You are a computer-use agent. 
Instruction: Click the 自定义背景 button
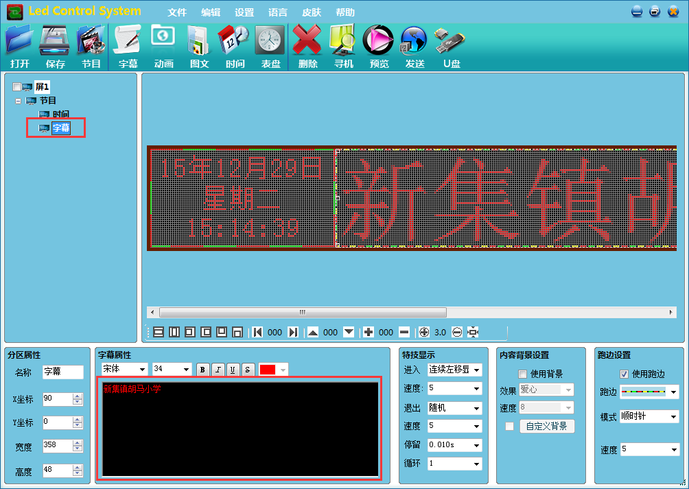[546, 426]
